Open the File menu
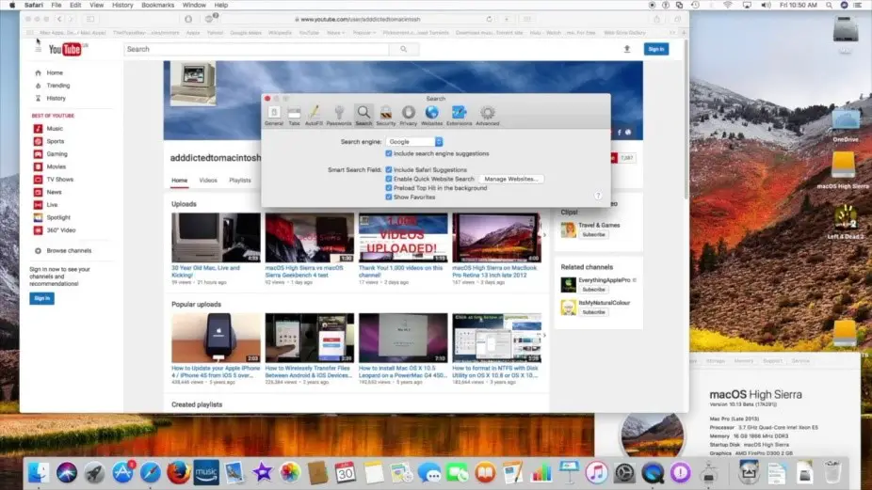 pos(57,5)
